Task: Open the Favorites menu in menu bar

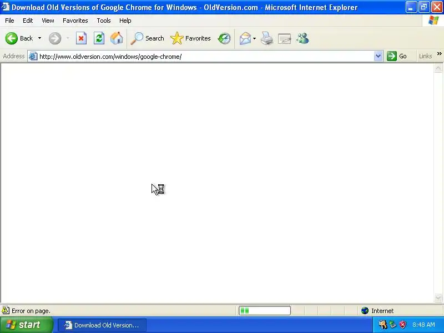Action: pyautogui.click(x=75, y=21)
